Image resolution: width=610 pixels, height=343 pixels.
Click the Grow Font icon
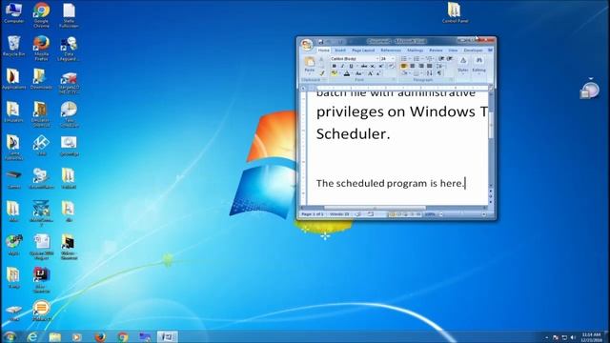click(x=371, y=73)
